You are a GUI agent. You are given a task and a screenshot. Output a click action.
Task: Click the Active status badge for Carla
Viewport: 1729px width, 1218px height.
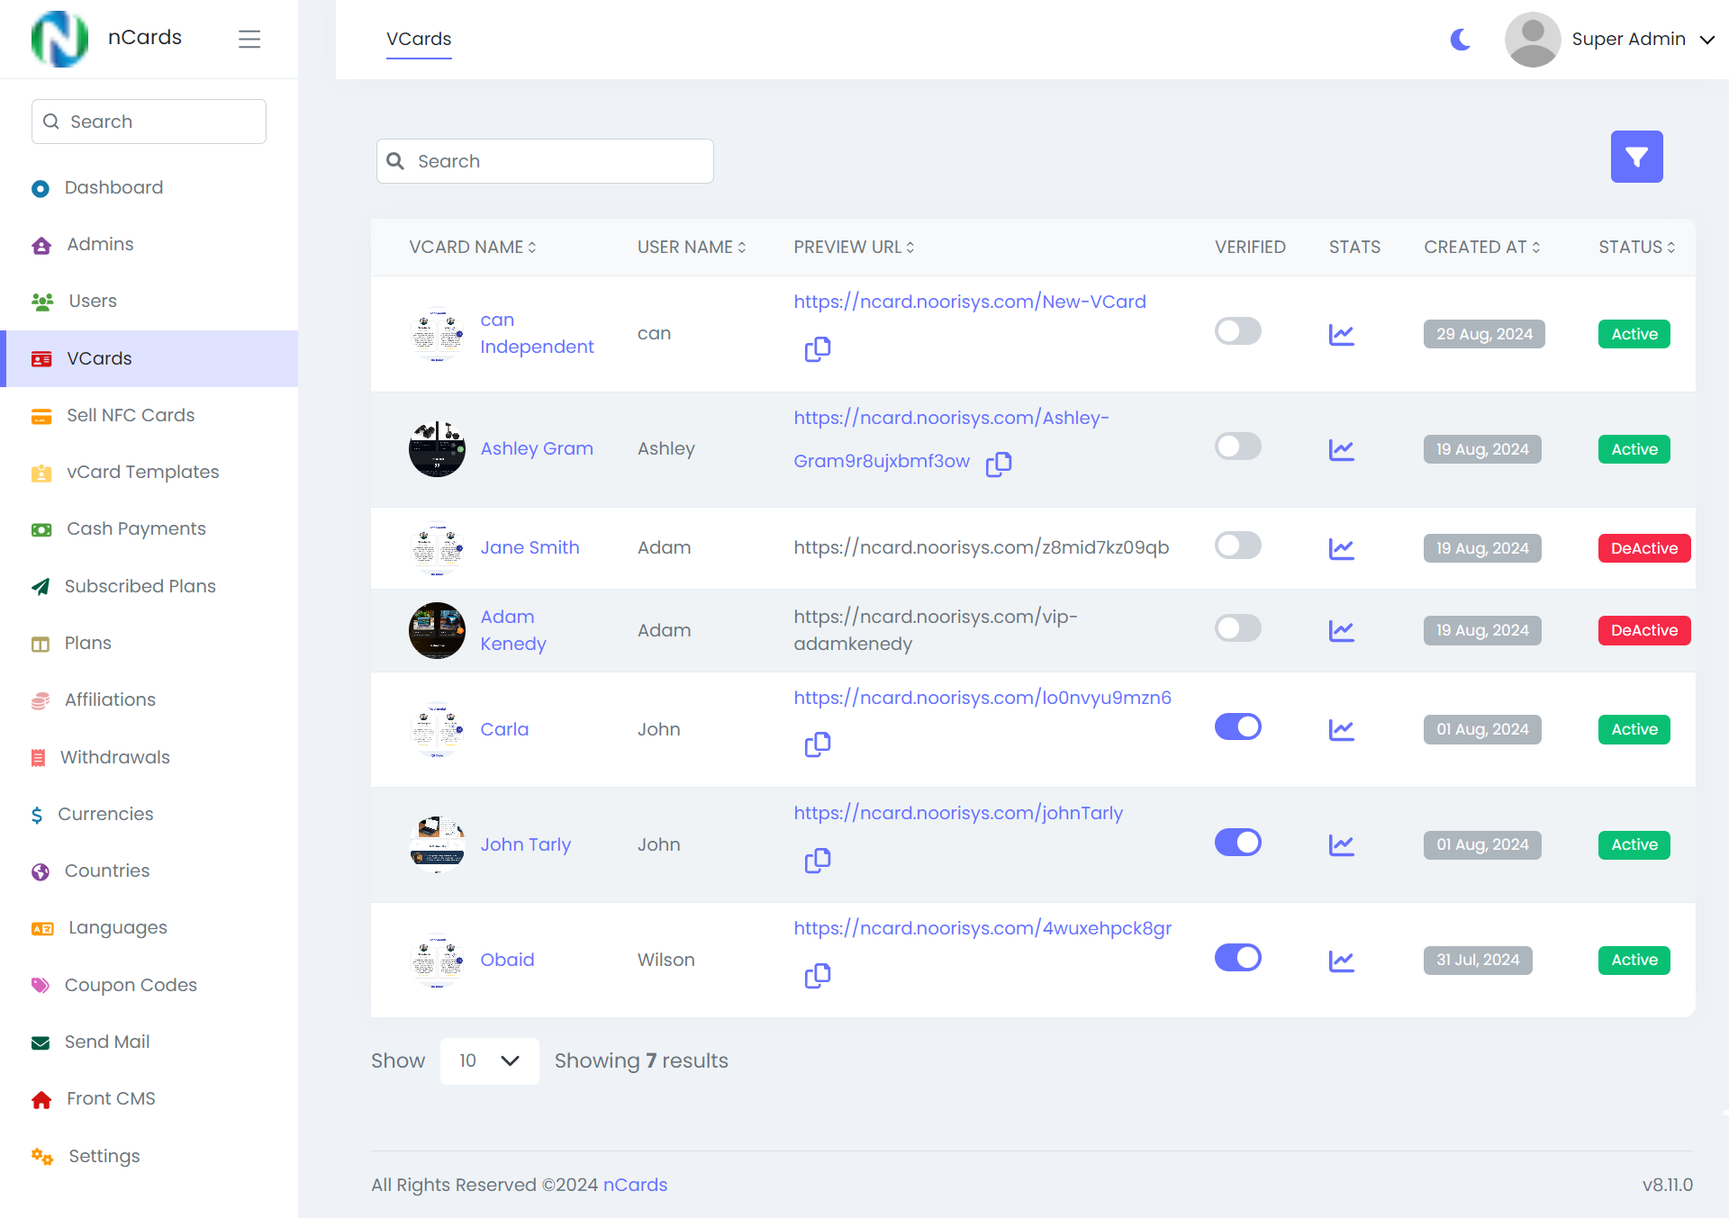click(x=1634, y=729)
